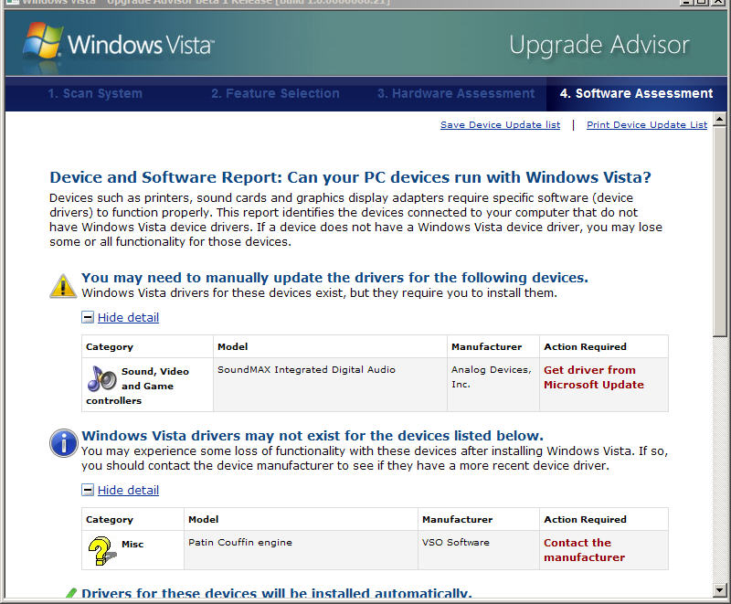Click Get driver from Microsoft Update
The image size is (731, 604).
[593, 377]
